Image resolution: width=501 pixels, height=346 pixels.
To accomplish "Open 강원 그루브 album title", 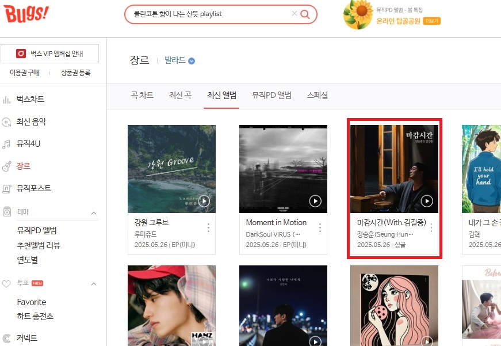I will click(x=151, y=223).
